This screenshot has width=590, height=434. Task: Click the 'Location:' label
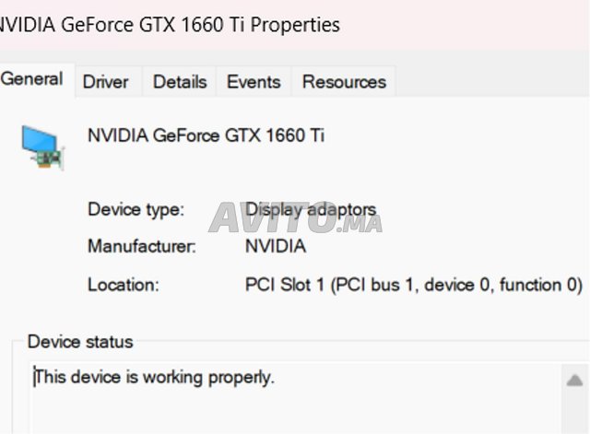tap(124, 285)
